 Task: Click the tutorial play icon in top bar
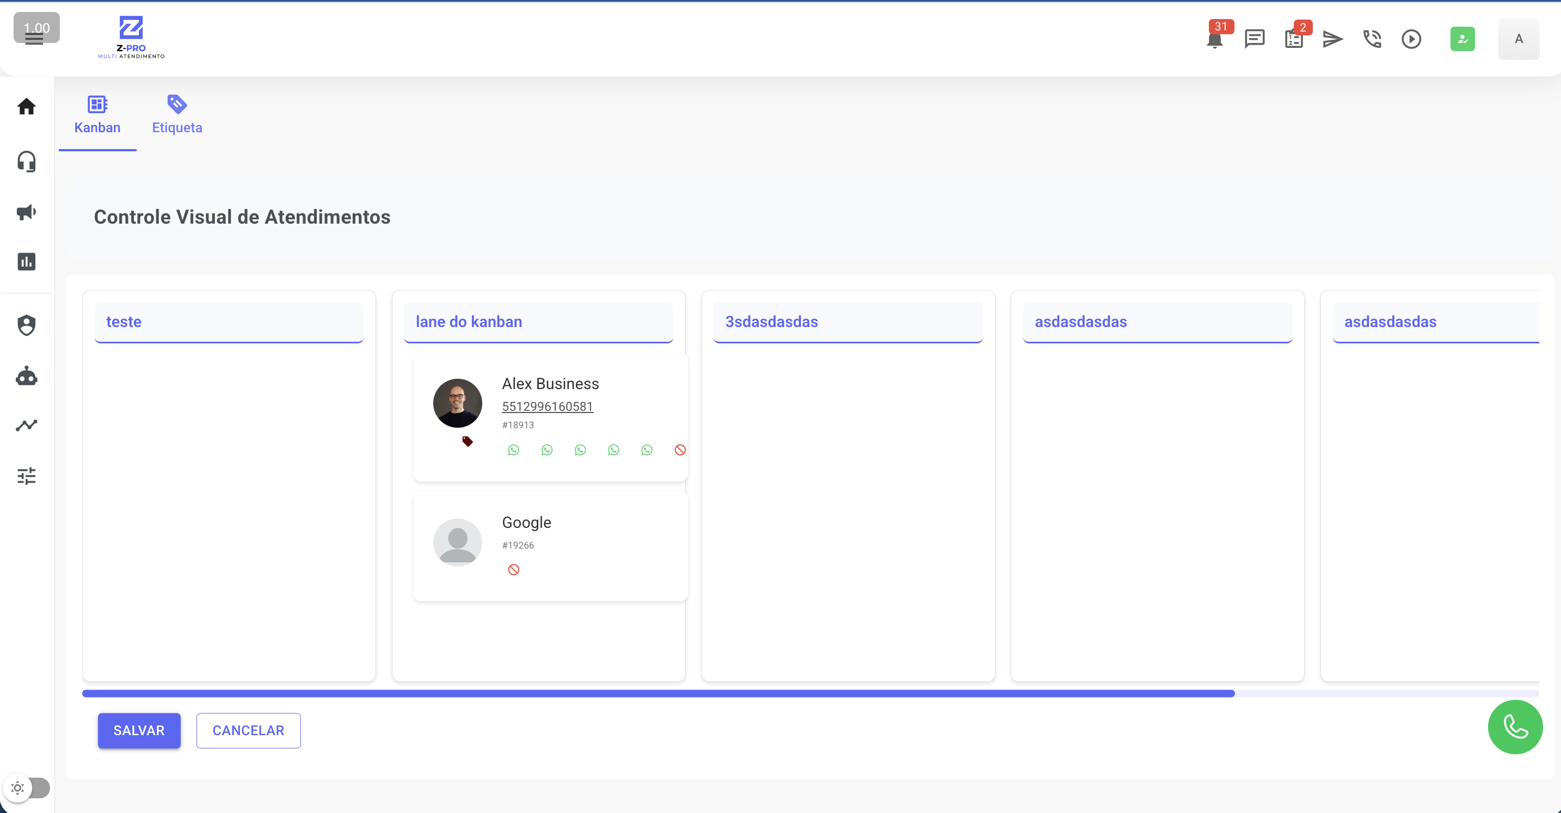coord(1412,39)
